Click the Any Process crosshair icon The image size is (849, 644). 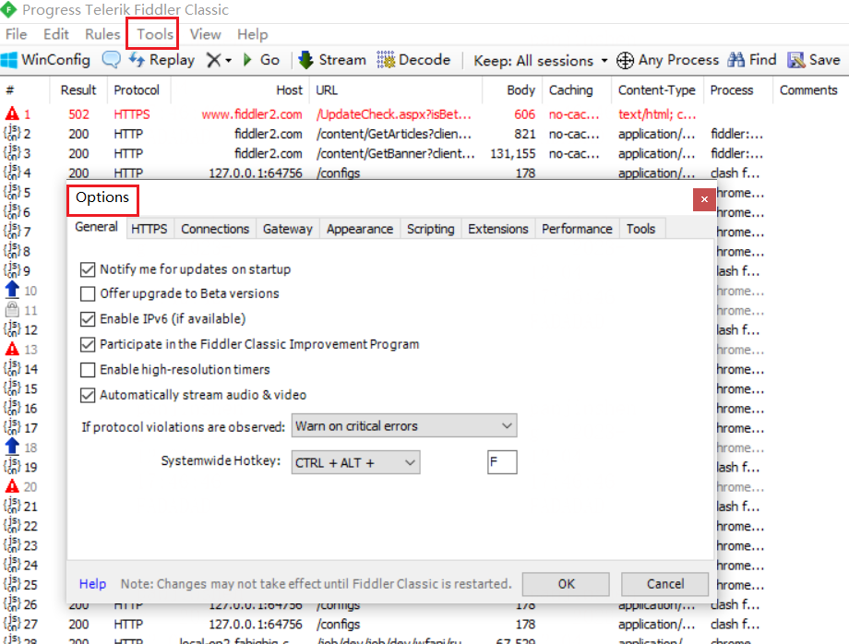[625, 60]
